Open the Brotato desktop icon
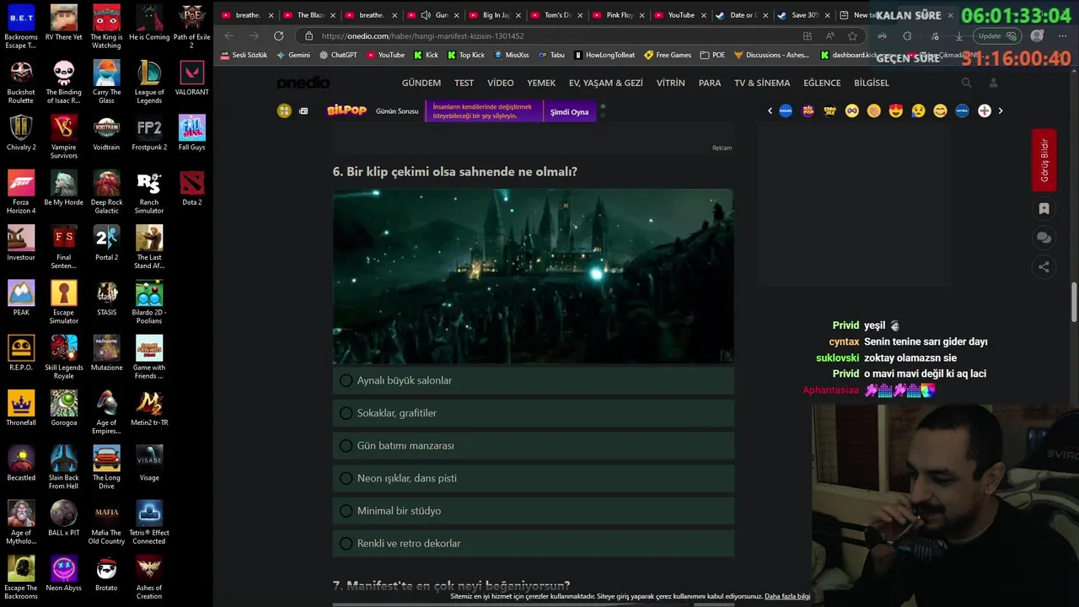 pyautogui.click(x=106, y=574)
